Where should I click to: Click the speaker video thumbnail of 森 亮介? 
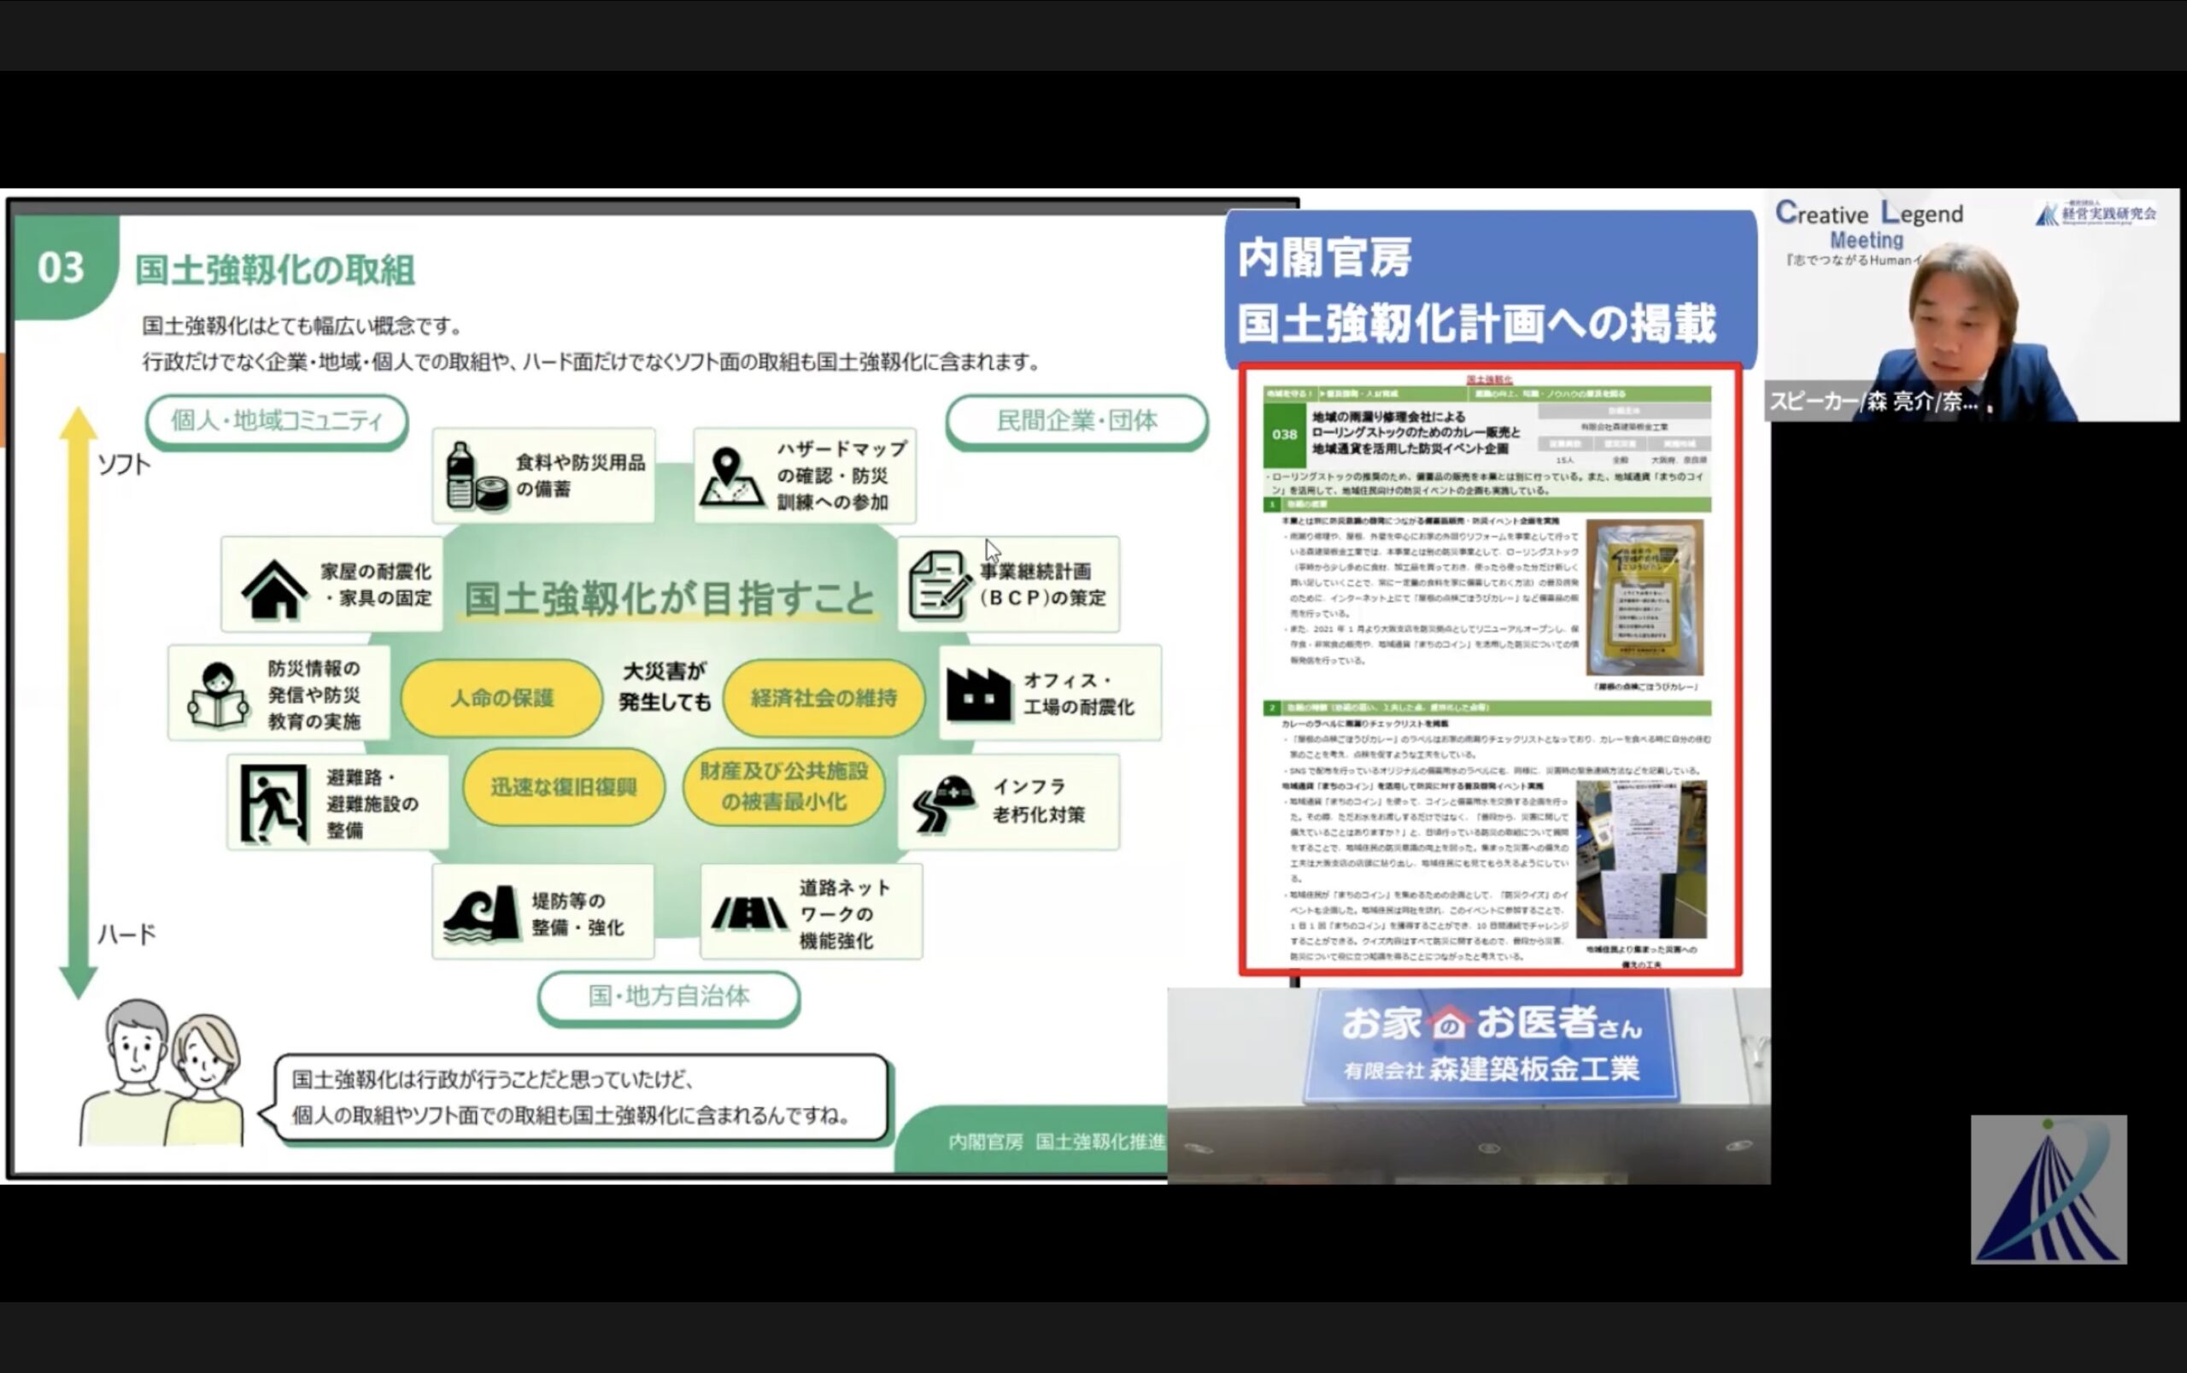pyautogui.click(x=1970, y=305)
